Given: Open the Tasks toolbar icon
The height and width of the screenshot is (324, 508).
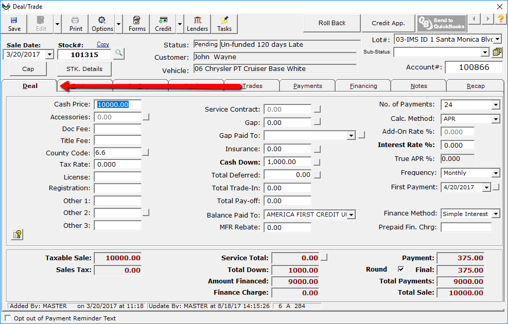Looking at the screenshot, I should coord(224,24).
